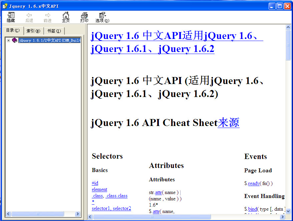The height and width of the screenshot is (221, 293).
Task: Open the selector1, selector2 link
Action: [111, 208]
